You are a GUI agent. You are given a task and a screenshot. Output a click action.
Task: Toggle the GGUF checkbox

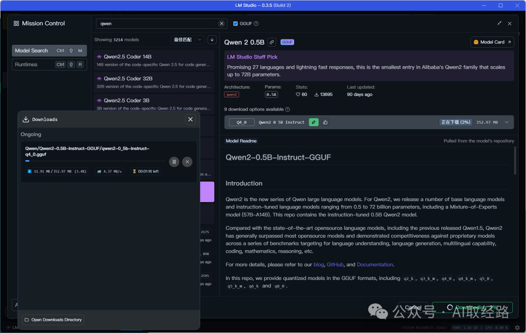pos(236,23)
